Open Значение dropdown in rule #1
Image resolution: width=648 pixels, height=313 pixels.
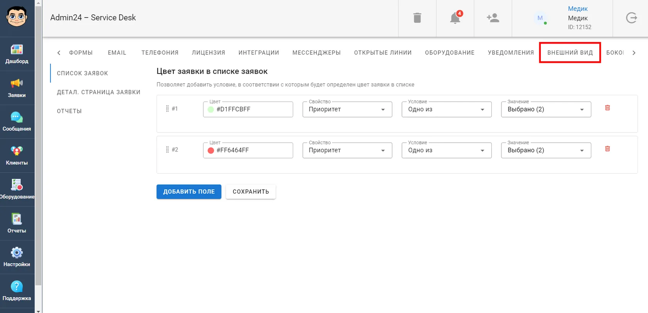546,109
